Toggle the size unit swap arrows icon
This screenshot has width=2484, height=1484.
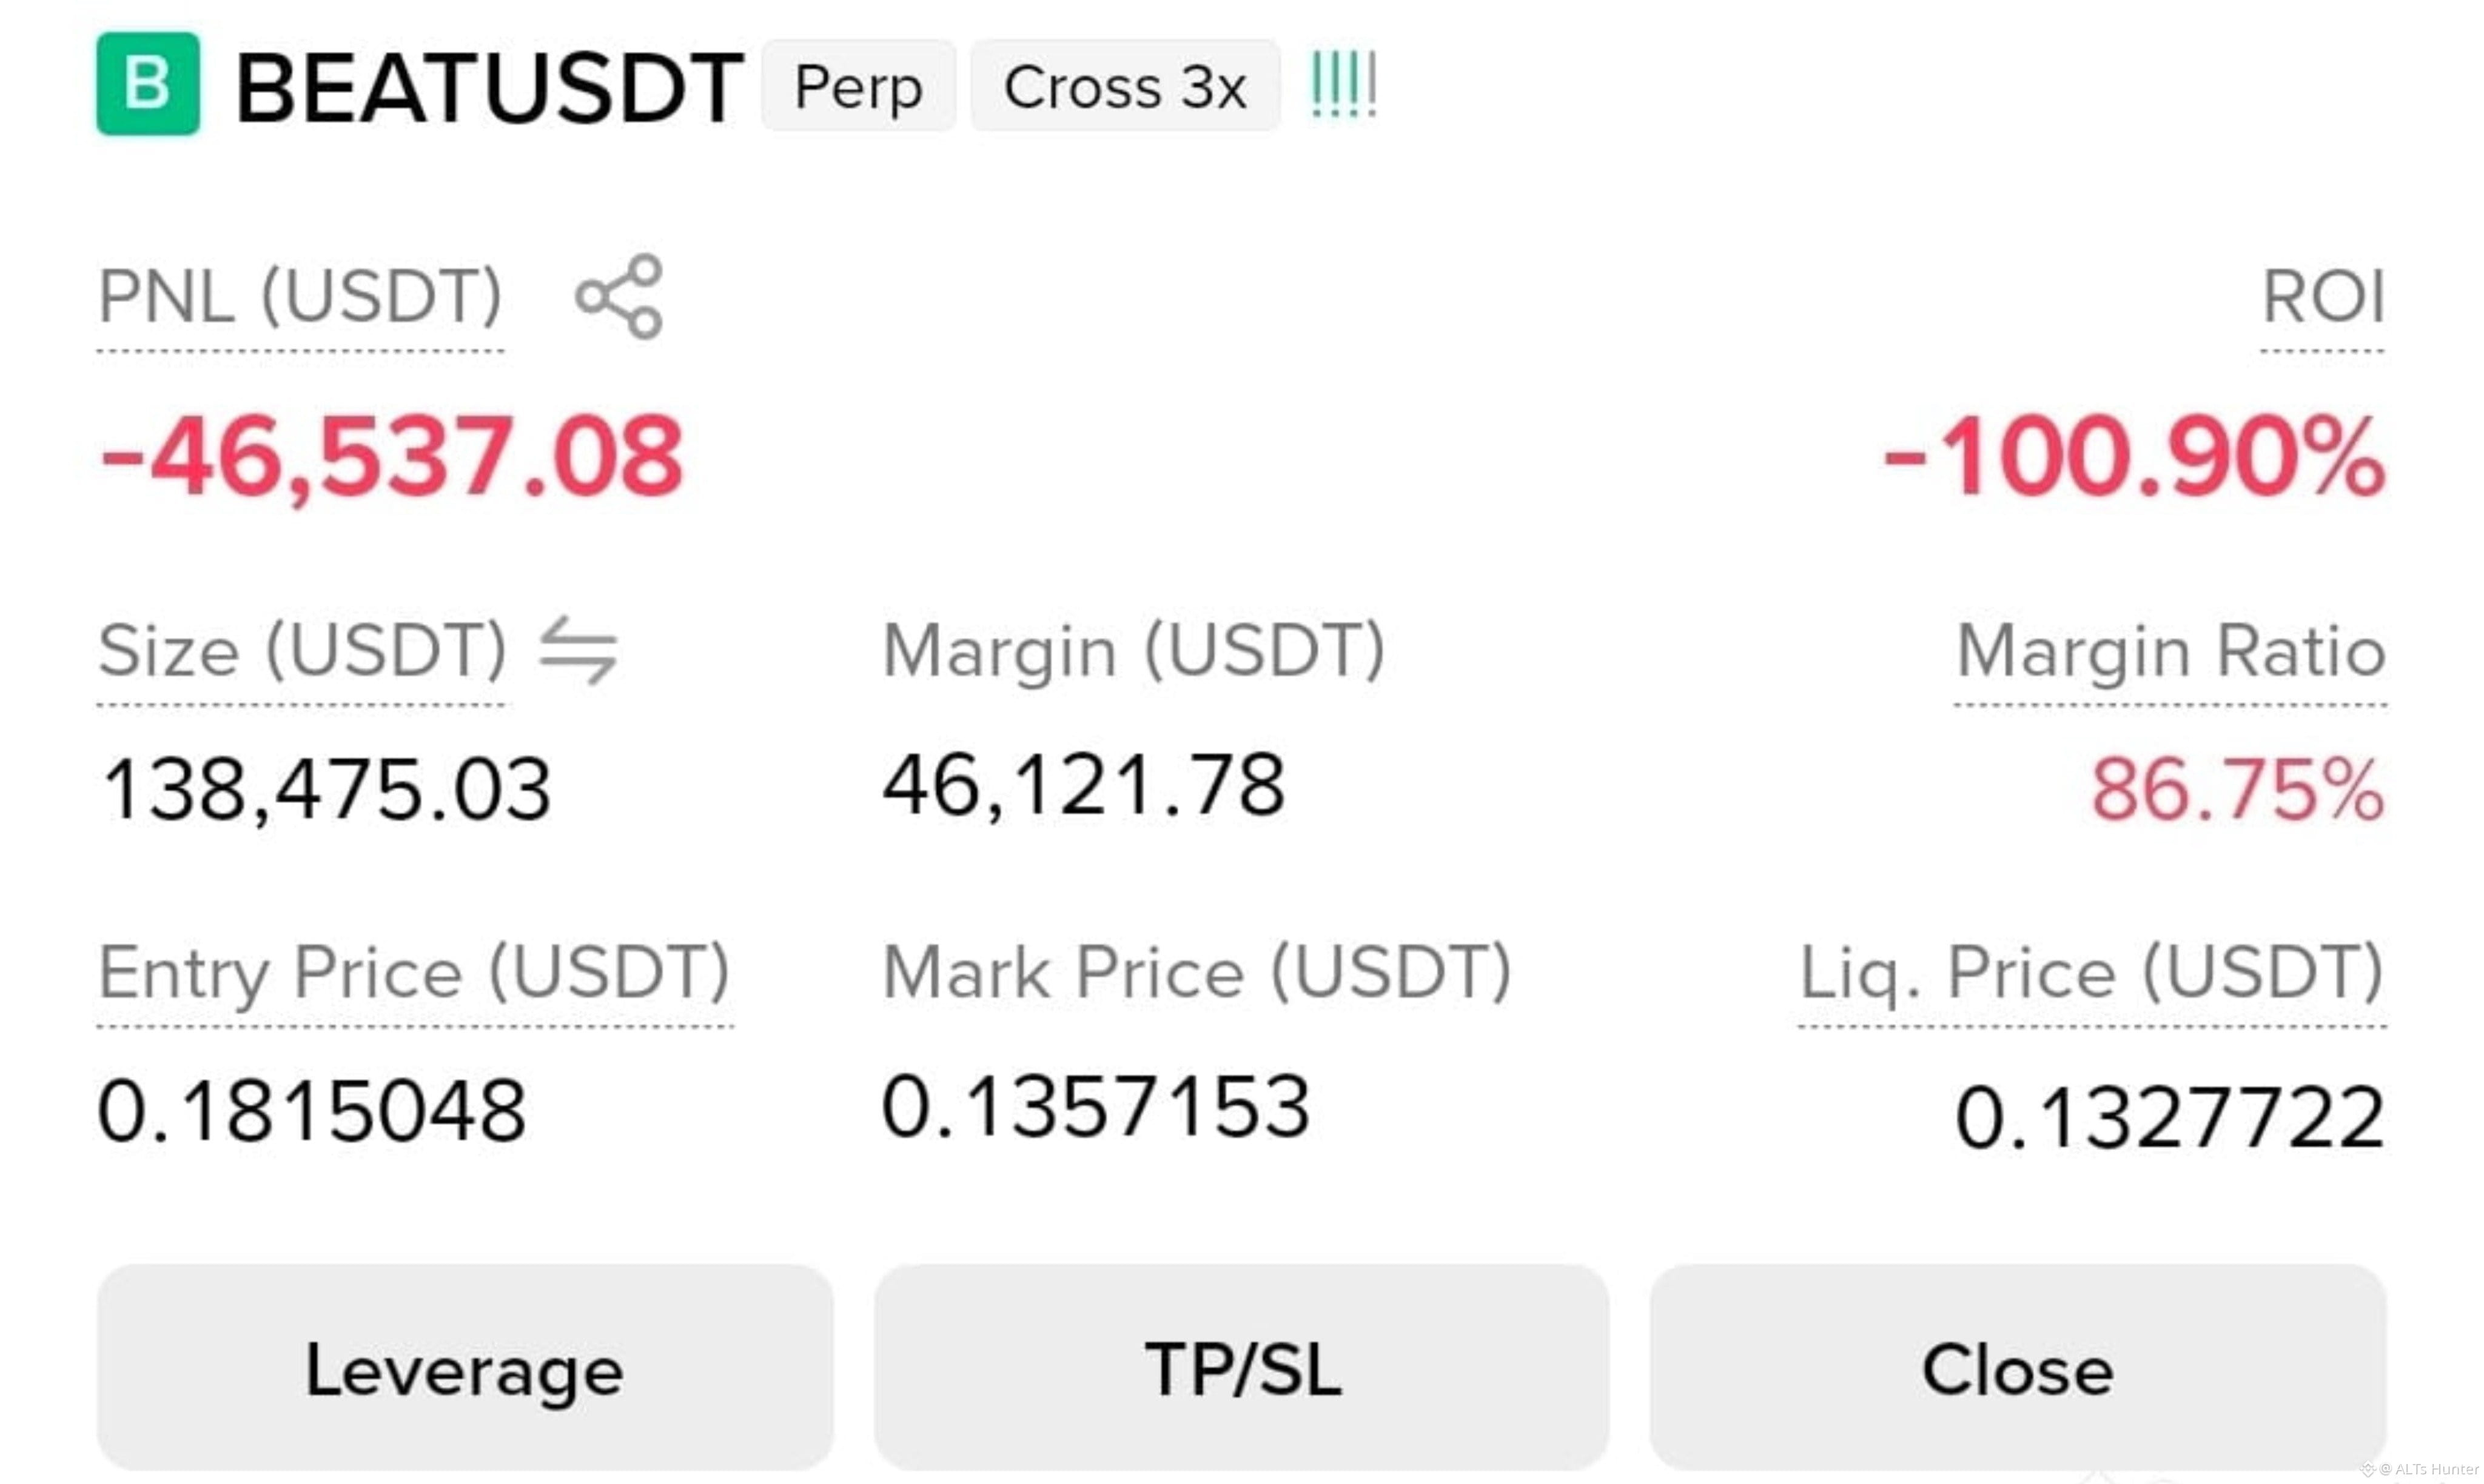[x=579, y=651]
